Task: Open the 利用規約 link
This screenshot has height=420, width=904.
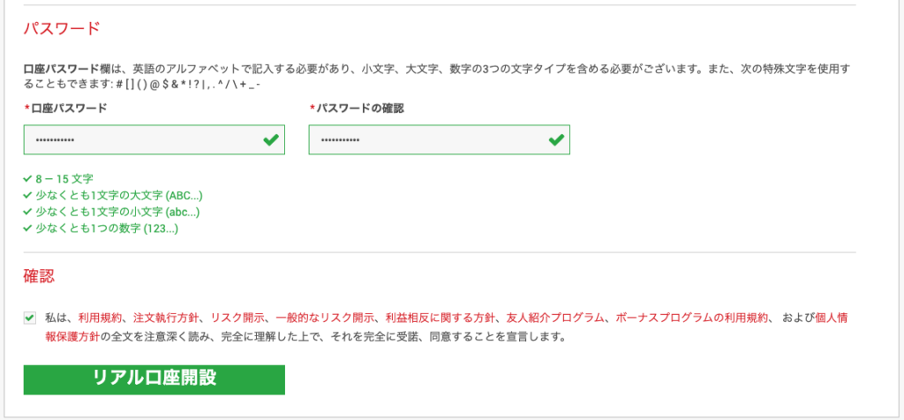Action: [x=102, y=318]
